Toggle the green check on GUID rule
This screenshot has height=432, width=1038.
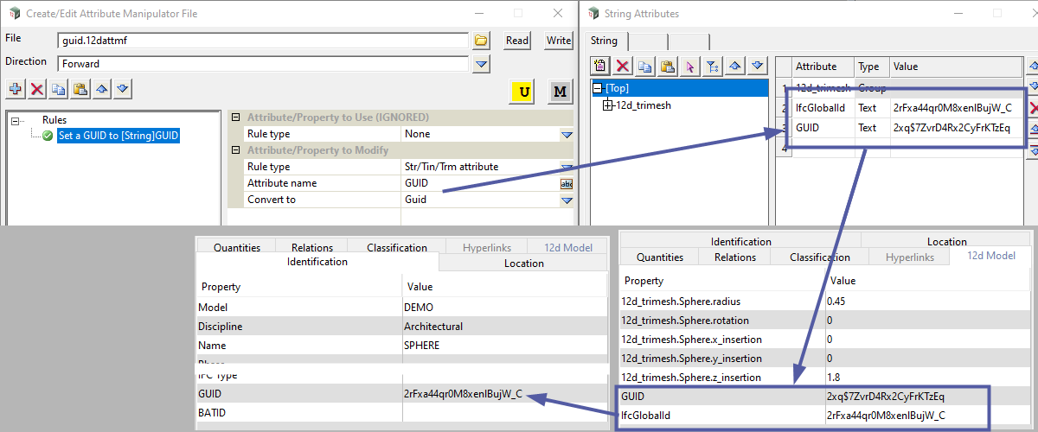(x=48, y=136)
